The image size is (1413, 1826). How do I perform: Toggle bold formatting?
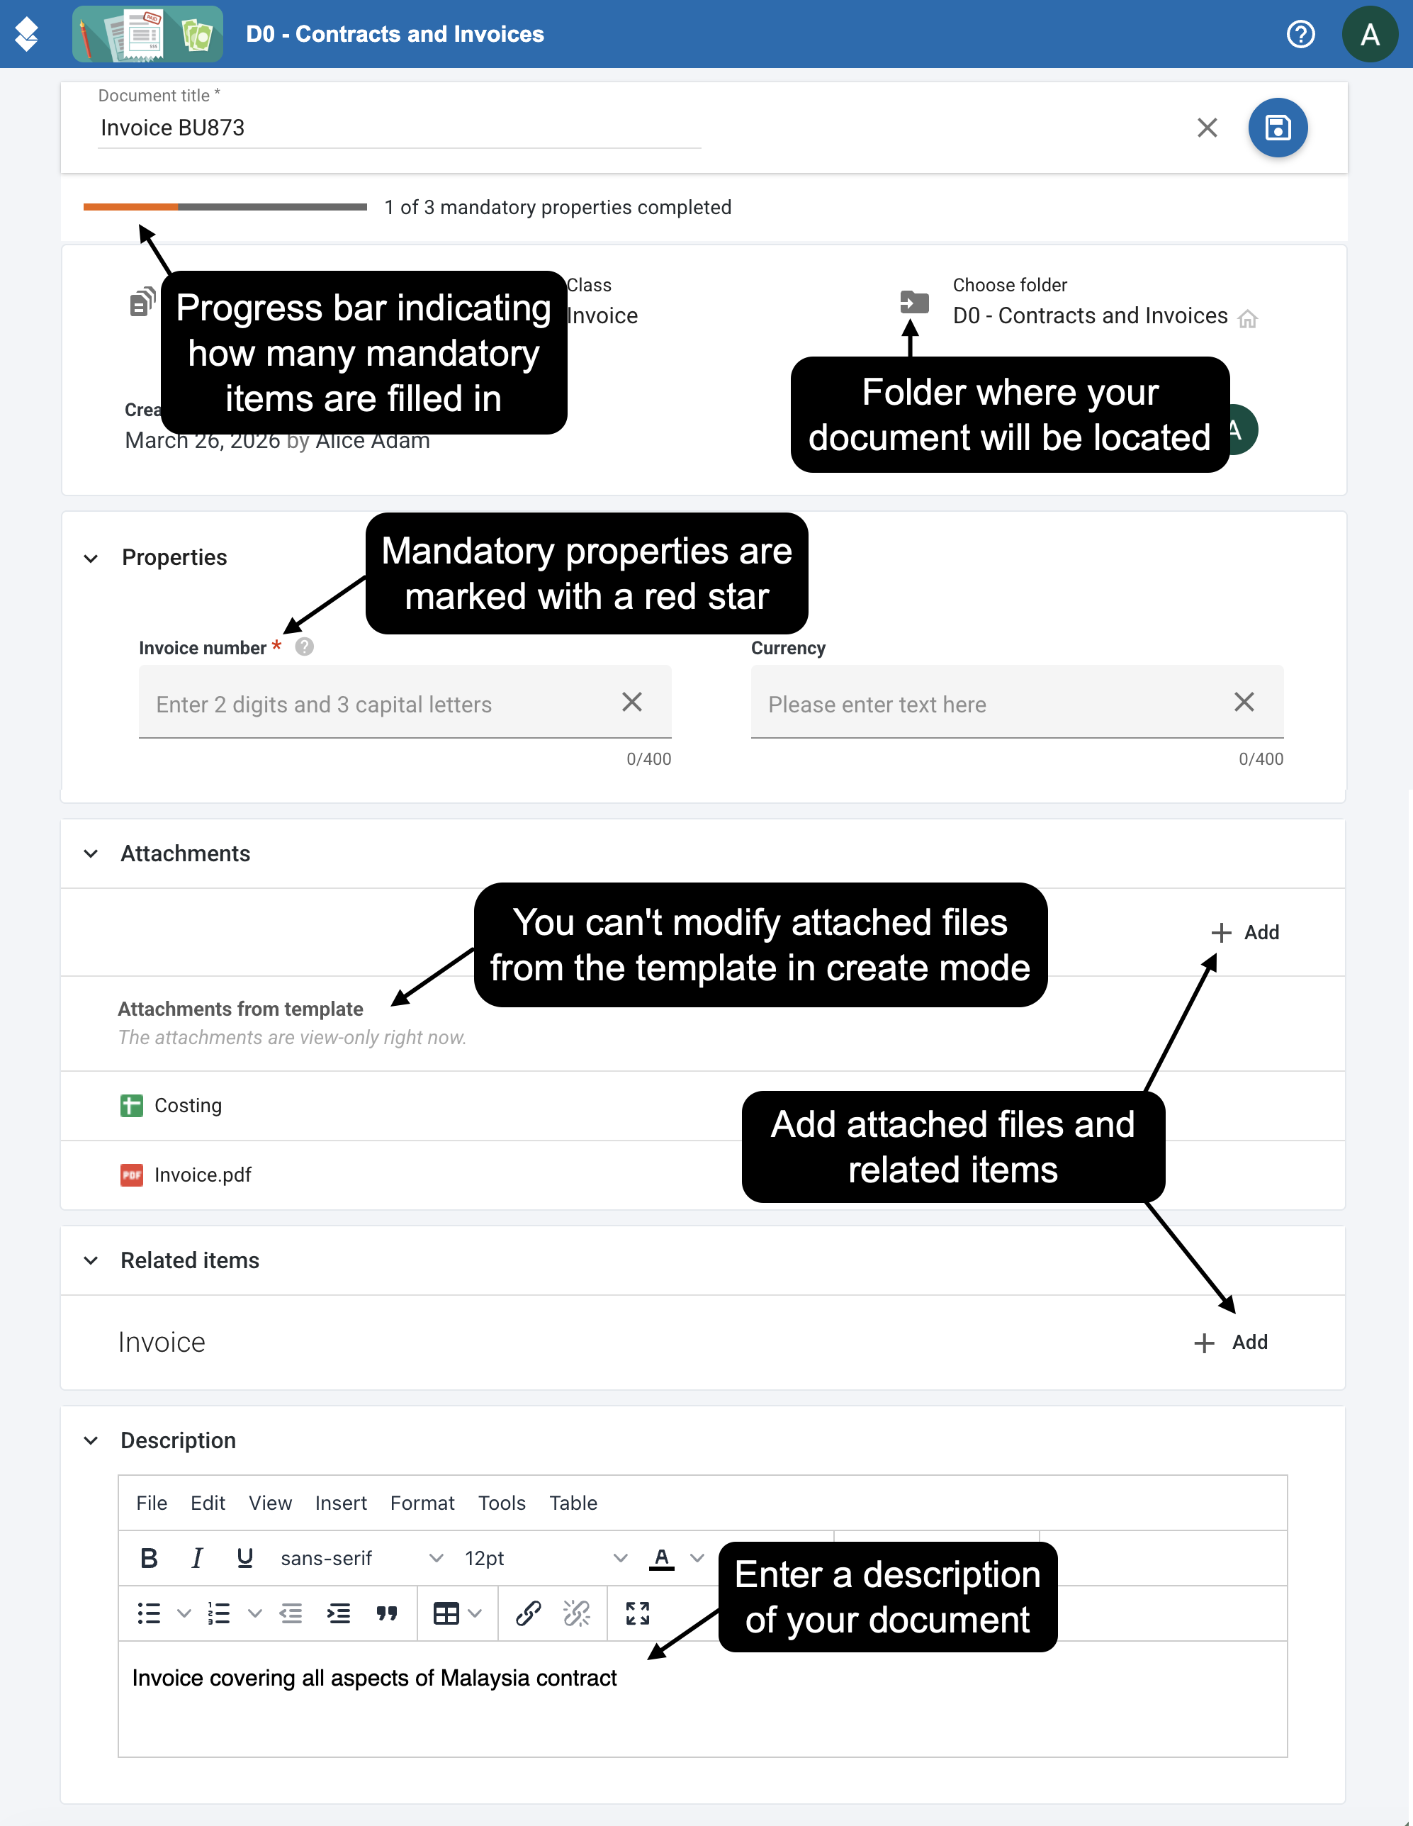pyautogui.click(x=150, y=1557)
